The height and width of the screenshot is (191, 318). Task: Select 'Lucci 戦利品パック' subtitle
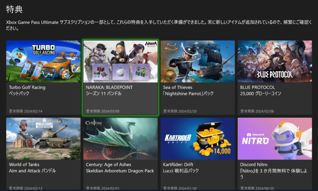[181, 171]
